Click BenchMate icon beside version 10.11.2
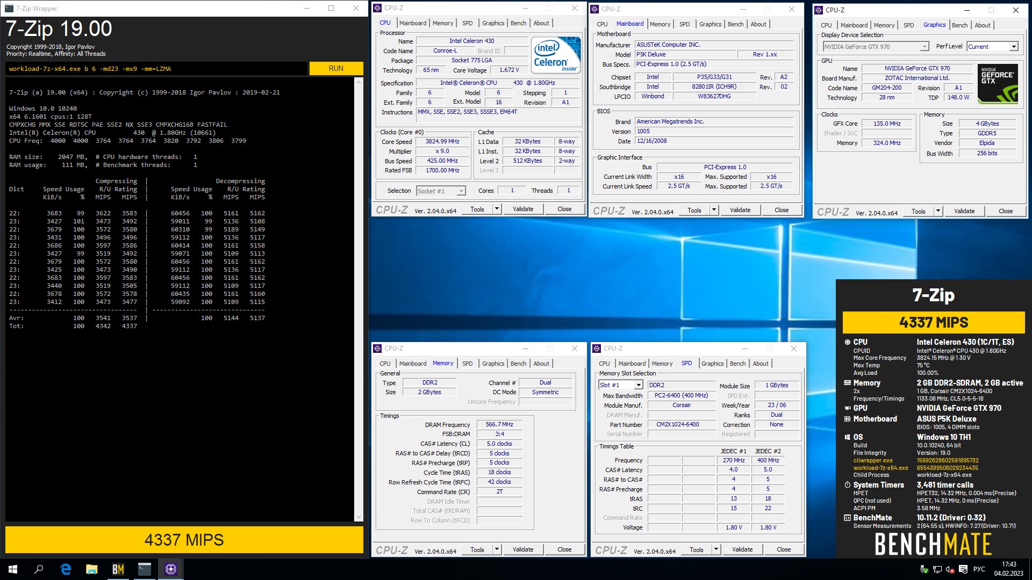This screenshot has width=1032, height=580. [848, 518]
